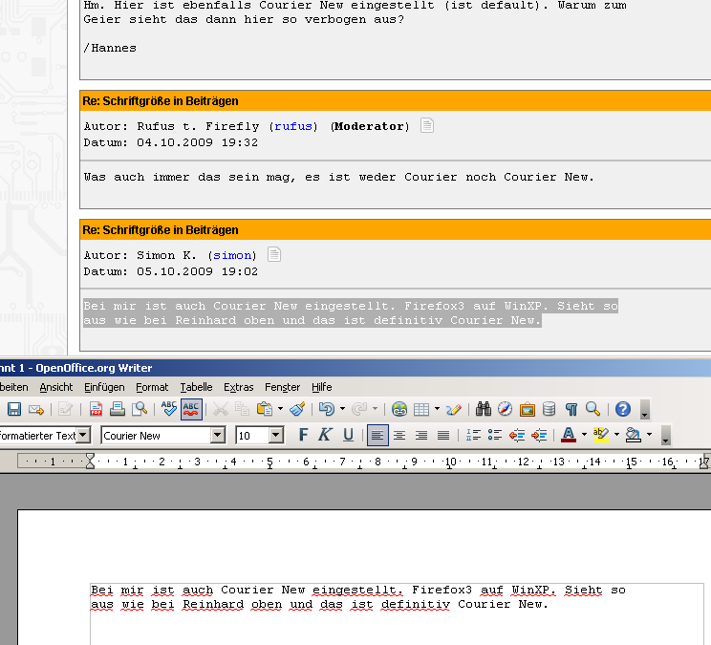The height and width of the screenshot is (645, 711).
Task: Open the Gallery picture icon
Action: [527, 409]
